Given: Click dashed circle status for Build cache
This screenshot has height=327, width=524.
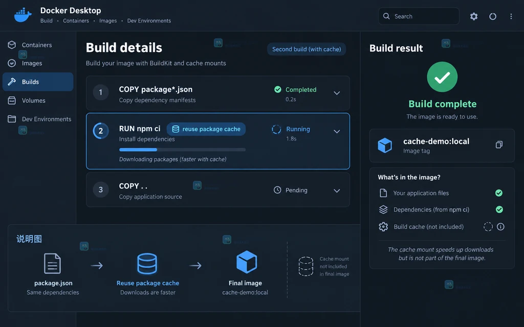Looking at the screenshot, I should point(488,226).
